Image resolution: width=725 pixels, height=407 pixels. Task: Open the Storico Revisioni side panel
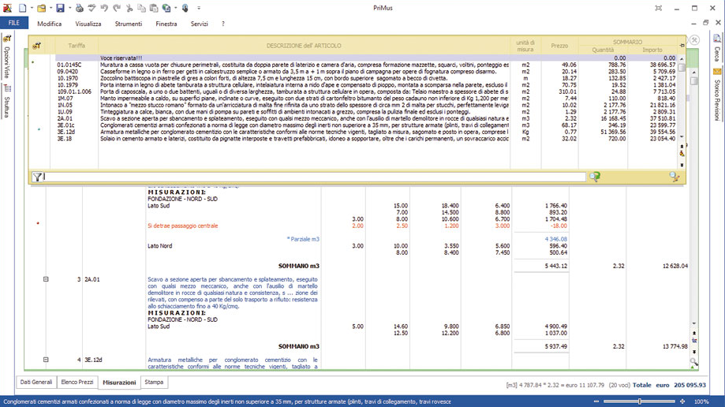[717, 99]
